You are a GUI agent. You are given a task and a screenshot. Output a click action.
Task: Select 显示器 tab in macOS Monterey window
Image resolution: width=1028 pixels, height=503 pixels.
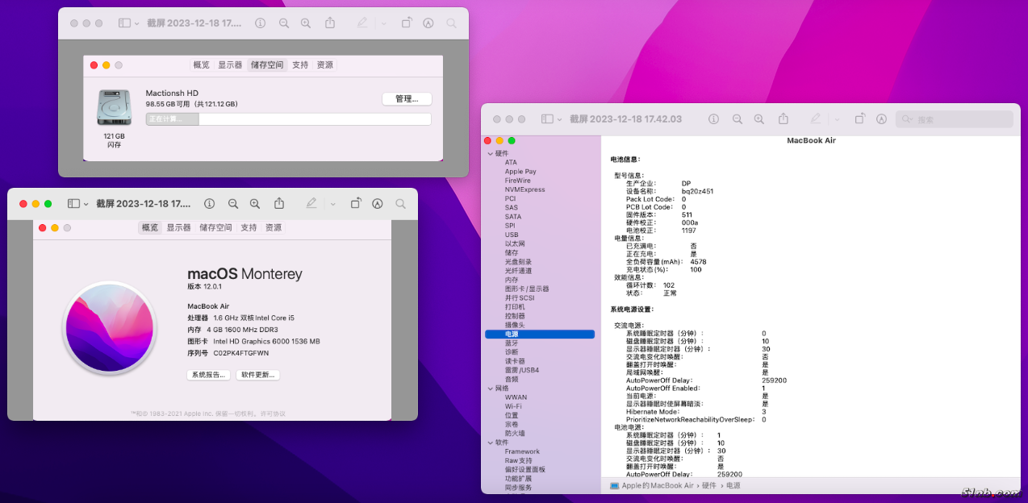pos(179,228)
